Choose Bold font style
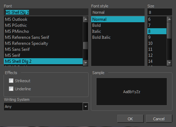The width and height of the screenshot is (176, 127). point(118,25)
